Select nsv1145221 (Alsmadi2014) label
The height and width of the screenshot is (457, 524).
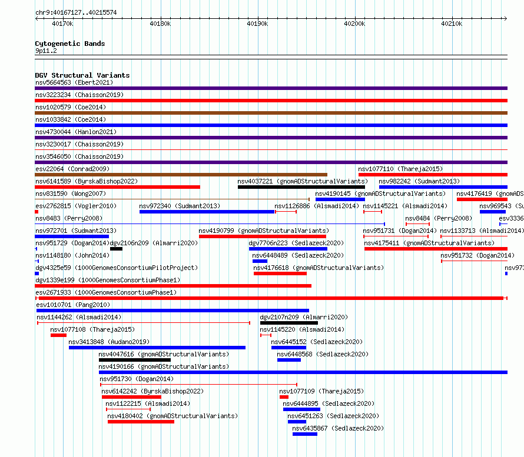(405, 206)
